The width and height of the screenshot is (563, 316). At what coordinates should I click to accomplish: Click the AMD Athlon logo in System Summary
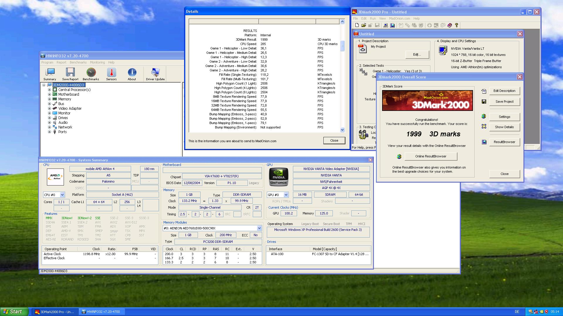(55, 177)
